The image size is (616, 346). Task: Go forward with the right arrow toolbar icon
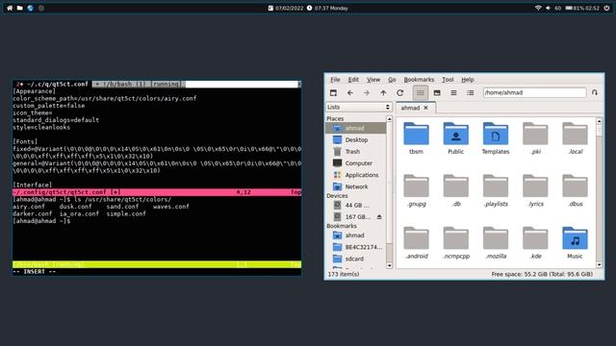click(367, 93)
